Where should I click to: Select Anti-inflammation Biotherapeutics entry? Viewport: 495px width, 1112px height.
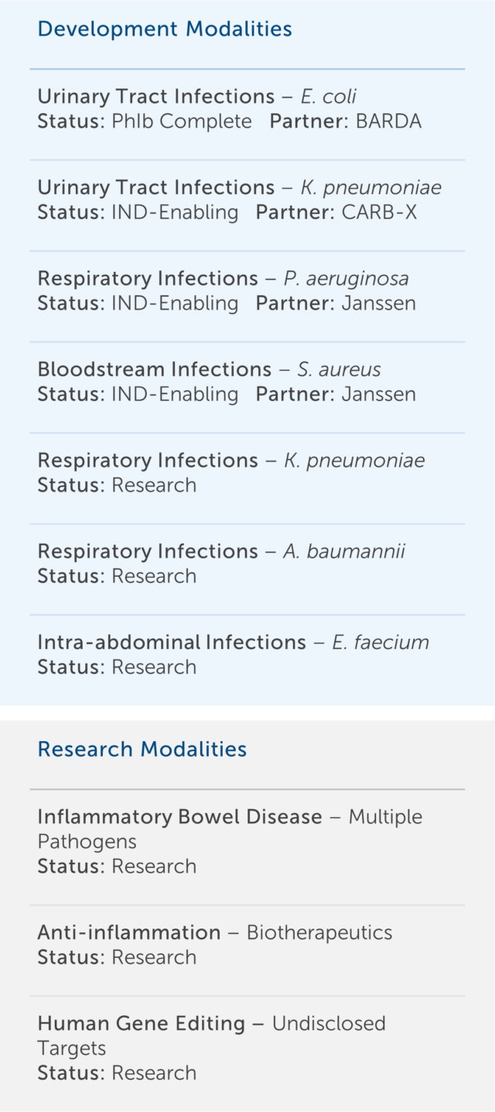pos(214,933)
